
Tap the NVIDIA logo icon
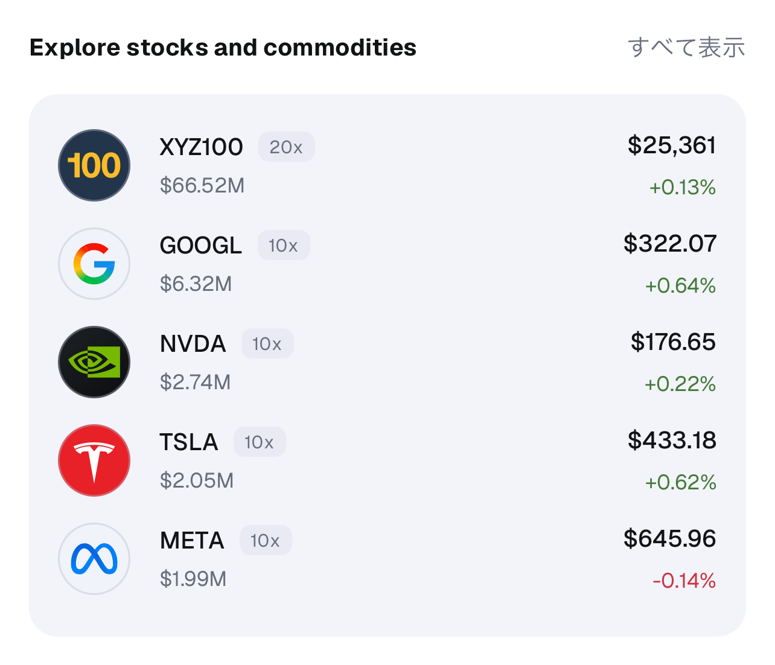coord(94,362)
